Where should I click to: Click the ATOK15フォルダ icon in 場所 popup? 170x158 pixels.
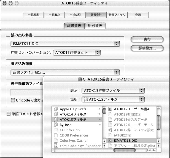pos(86,99)
